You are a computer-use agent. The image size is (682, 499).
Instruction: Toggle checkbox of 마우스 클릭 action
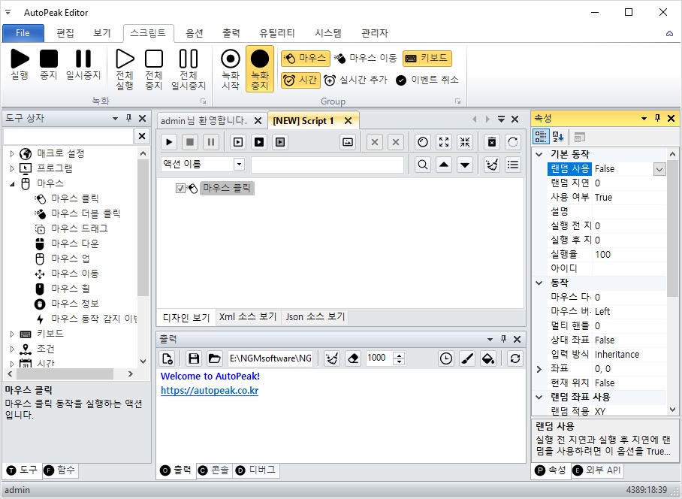click(x=180, y=189)
